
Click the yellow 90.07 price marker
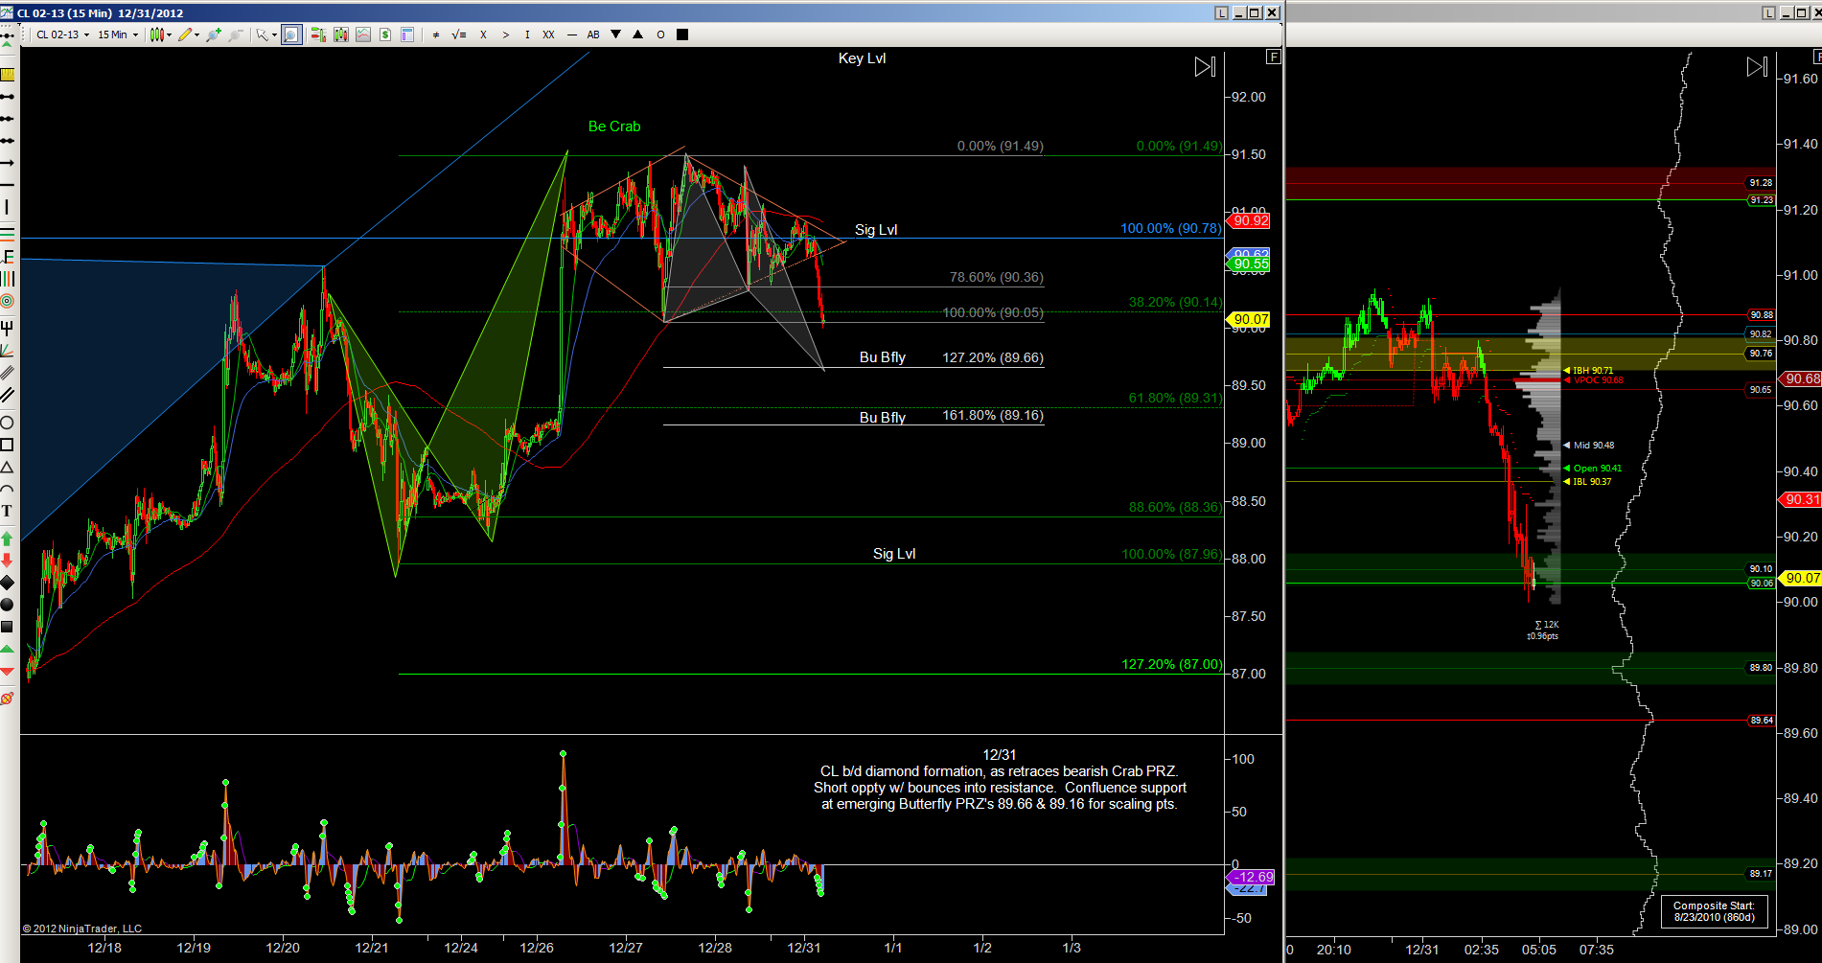(1251, 319)
